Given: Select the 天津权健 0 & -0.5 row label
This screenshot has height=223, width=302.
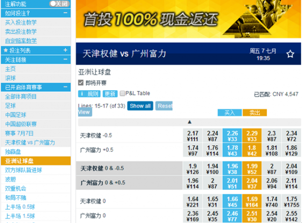Looking at the screenshot, I should pyautogui.click(x=102, y=168).
